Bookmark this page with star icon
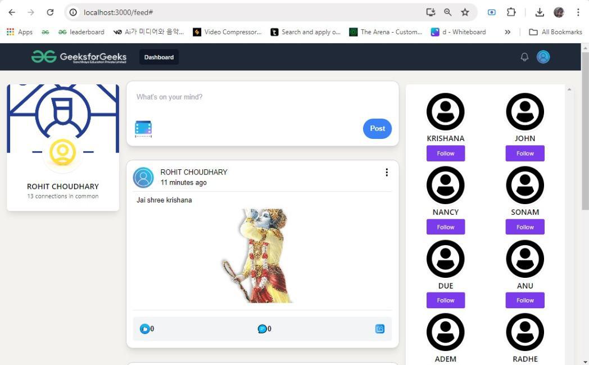 465,12
